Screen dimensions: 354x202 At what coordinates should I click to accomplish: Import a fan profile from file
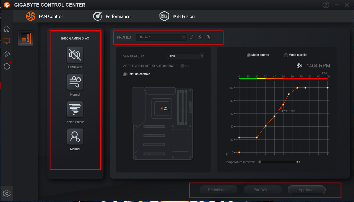tap(208, 37)
